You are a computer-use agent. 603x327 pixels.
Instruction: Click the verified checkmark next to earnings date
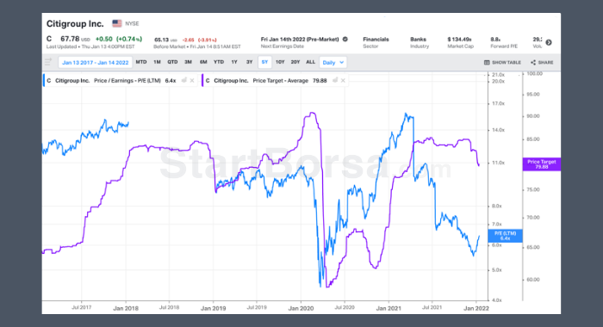click(345, 40)
